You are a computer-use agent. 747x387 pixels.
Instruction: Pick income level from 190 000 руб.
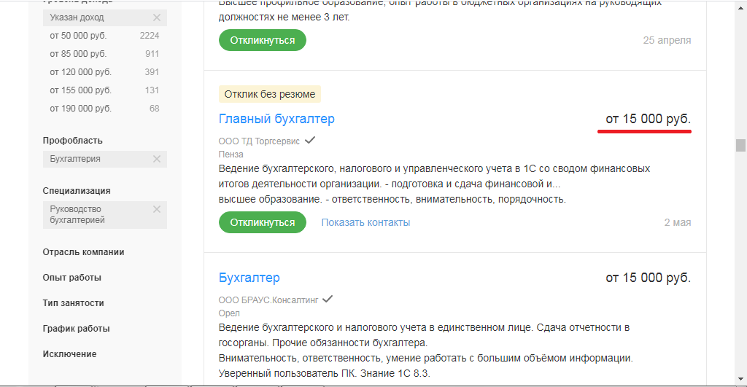81,109
